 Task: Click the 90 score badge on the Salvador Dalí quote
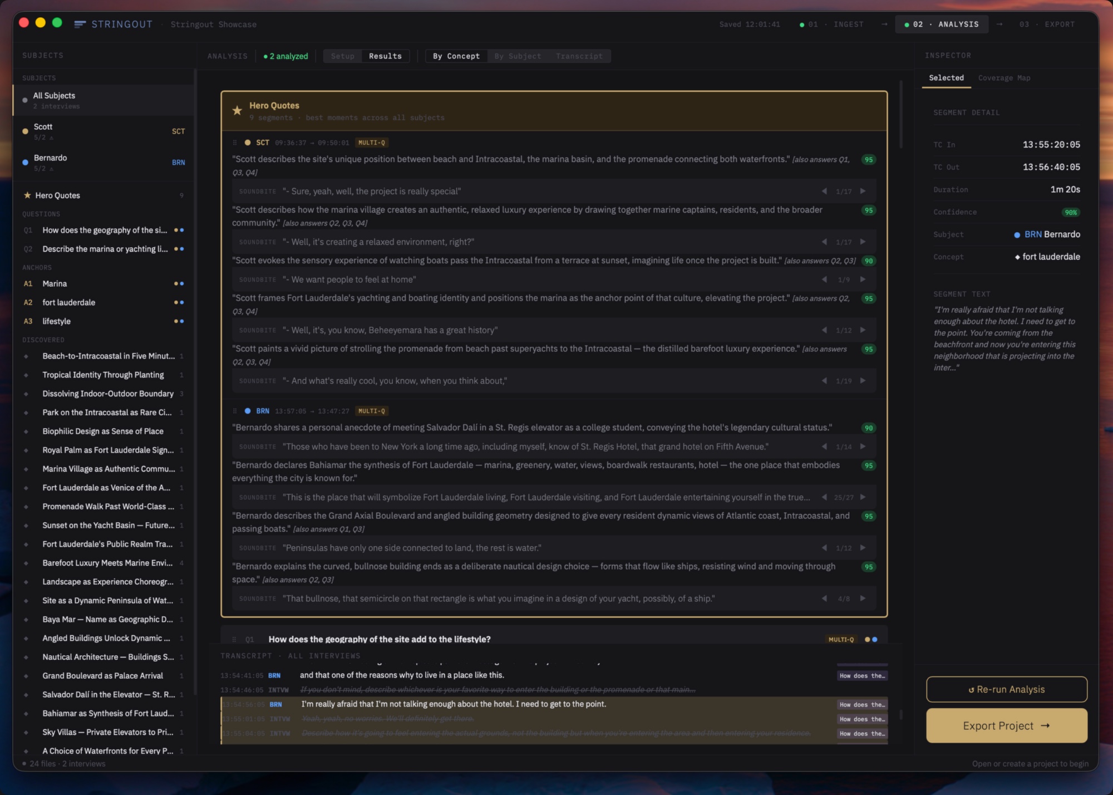point(868,428)
